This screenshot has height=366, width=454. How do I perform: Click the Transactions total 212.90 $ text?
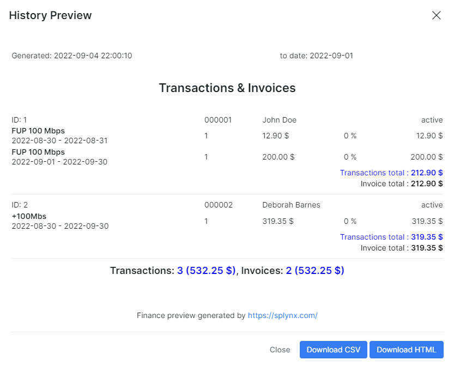click(391, 173)
